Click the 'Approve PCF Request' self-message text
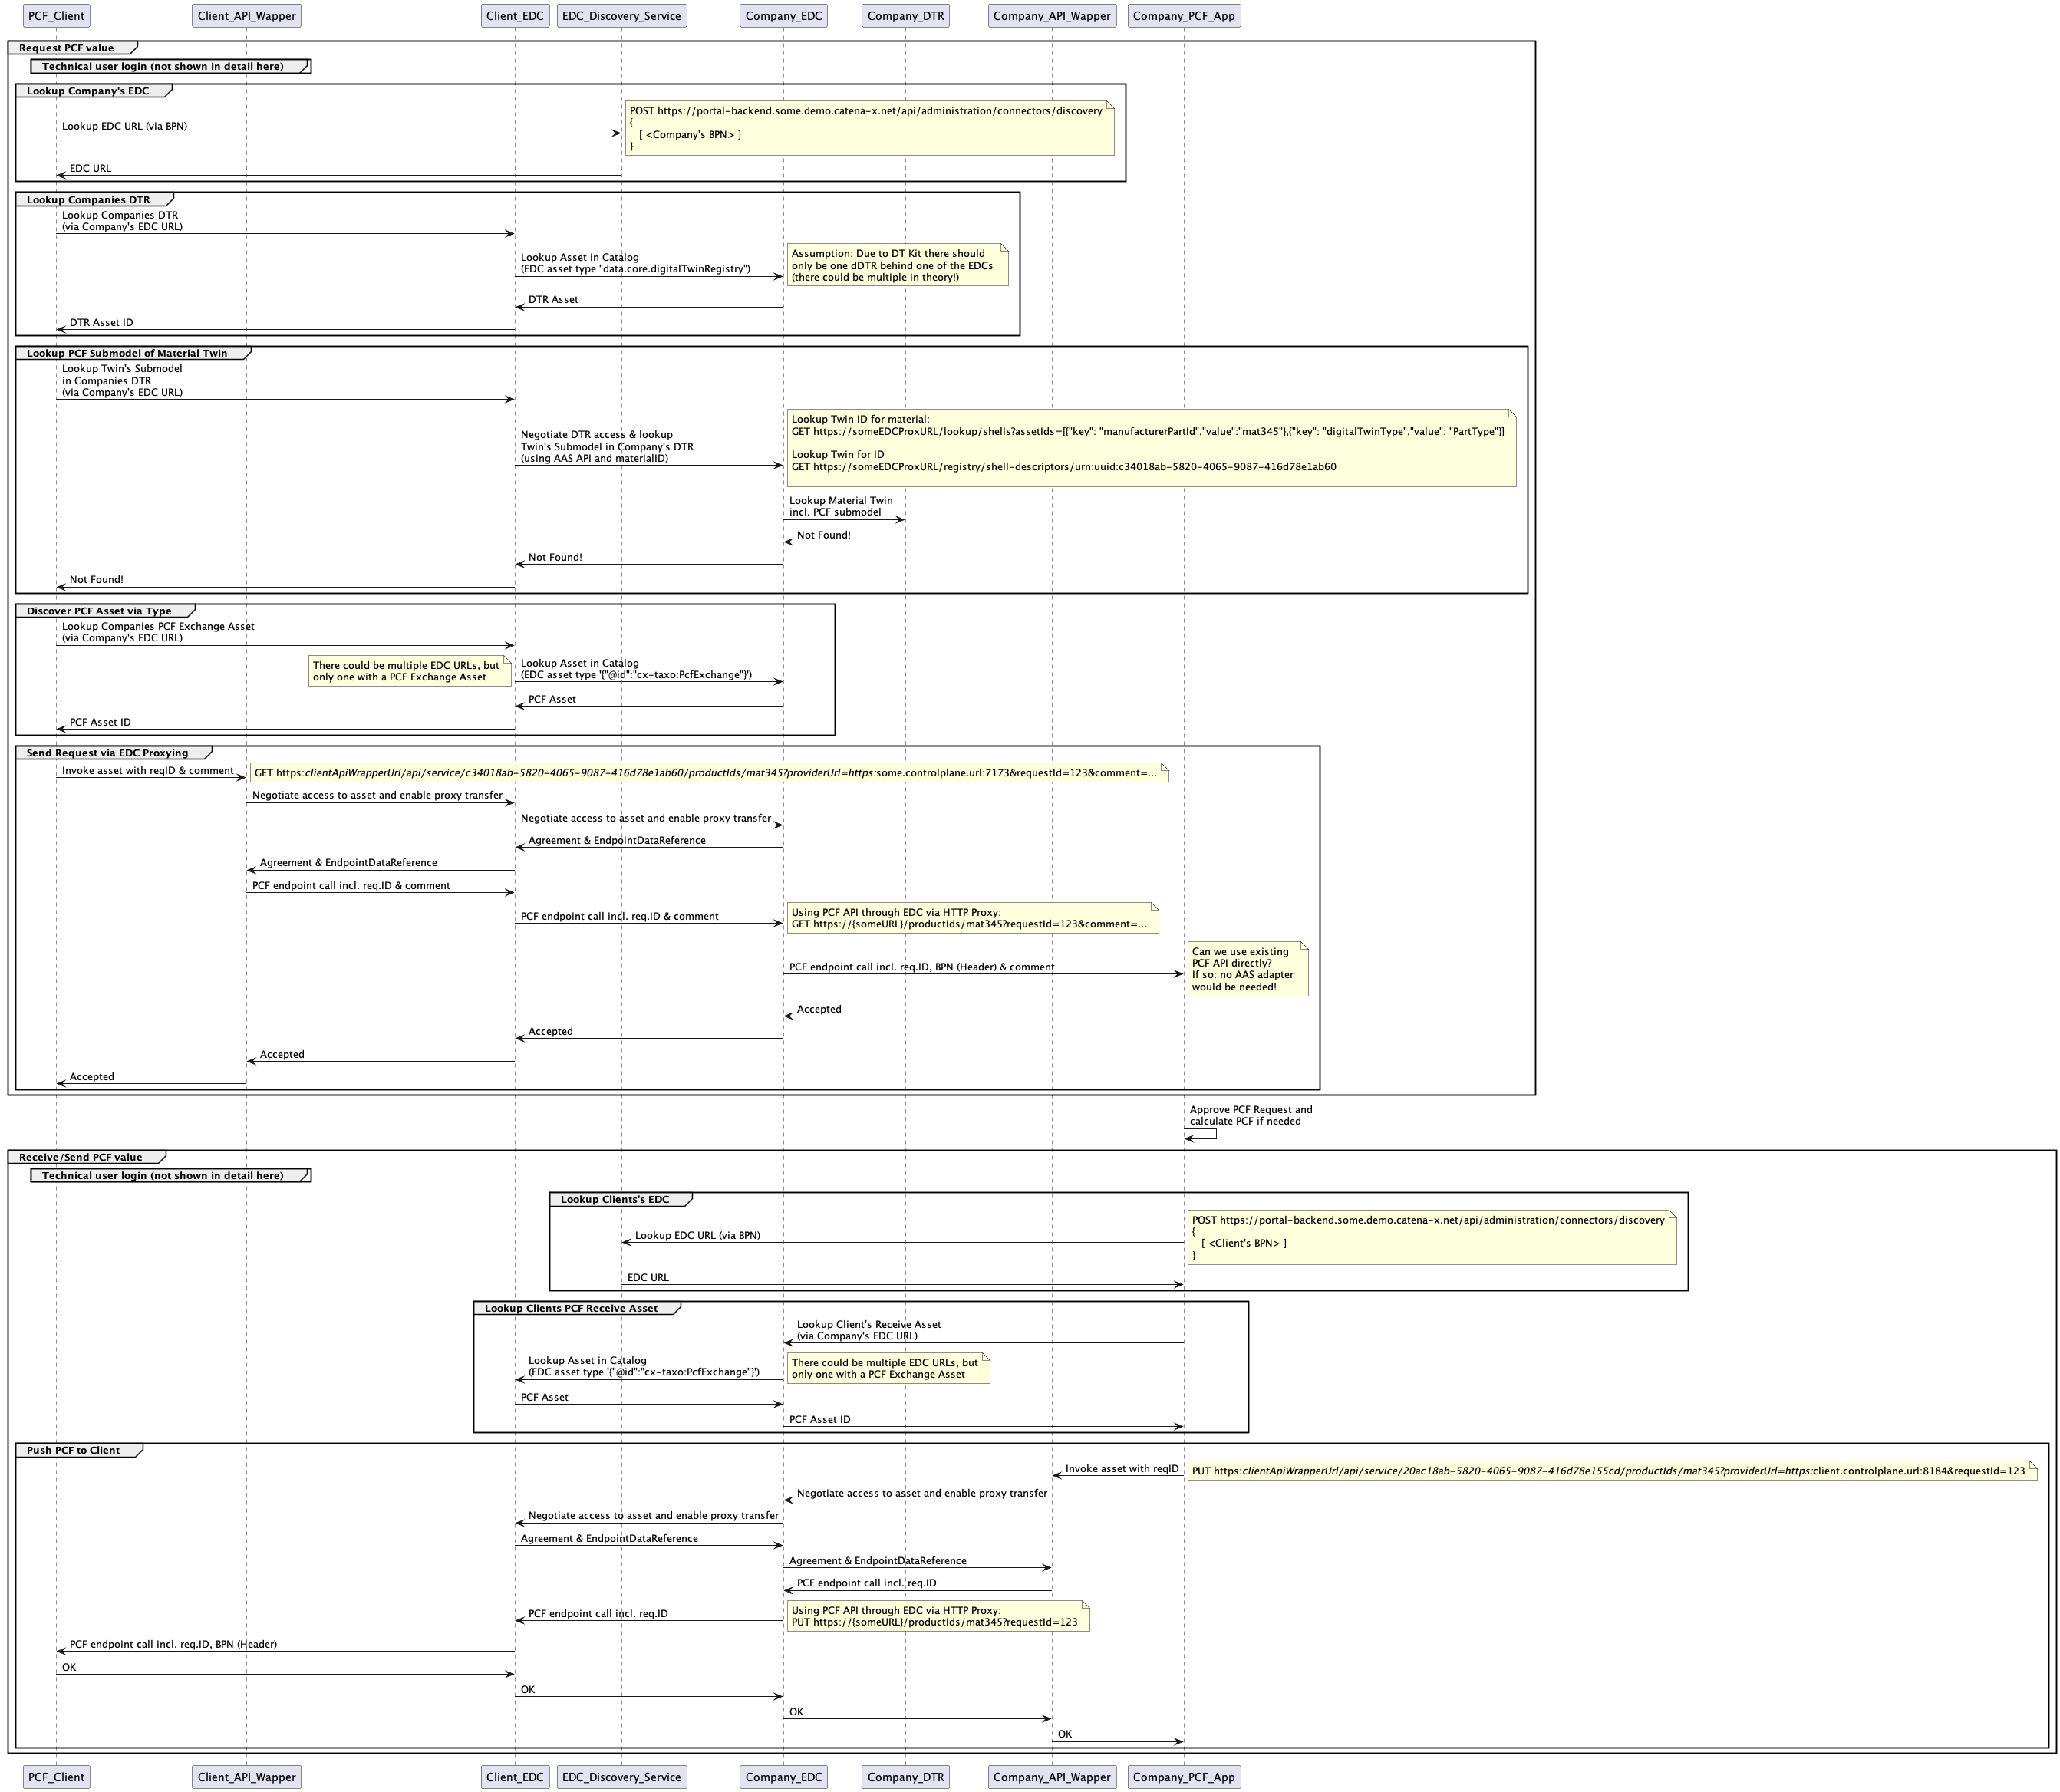 1250,1115
